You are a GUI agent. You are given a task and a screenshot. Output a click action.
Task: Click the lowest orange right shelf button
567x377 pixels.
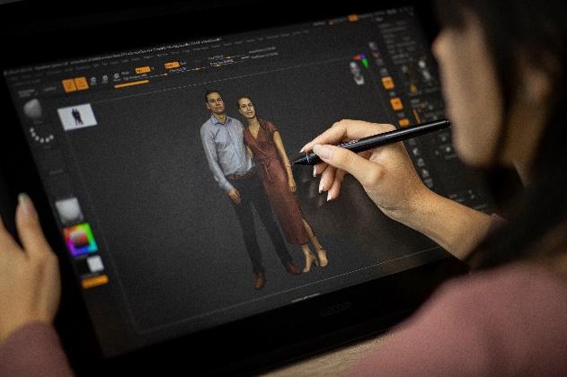(403, 122)
